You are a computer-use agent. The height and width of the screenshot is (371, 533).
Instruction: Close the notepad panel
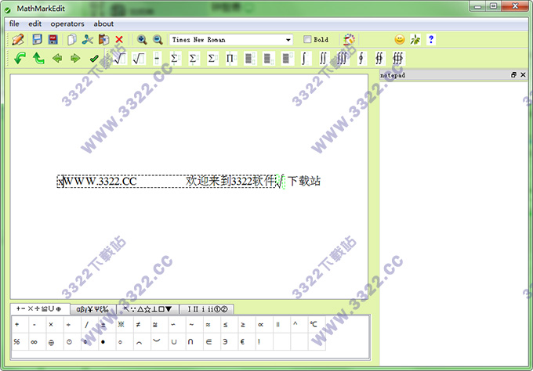(x=523, y=74)
